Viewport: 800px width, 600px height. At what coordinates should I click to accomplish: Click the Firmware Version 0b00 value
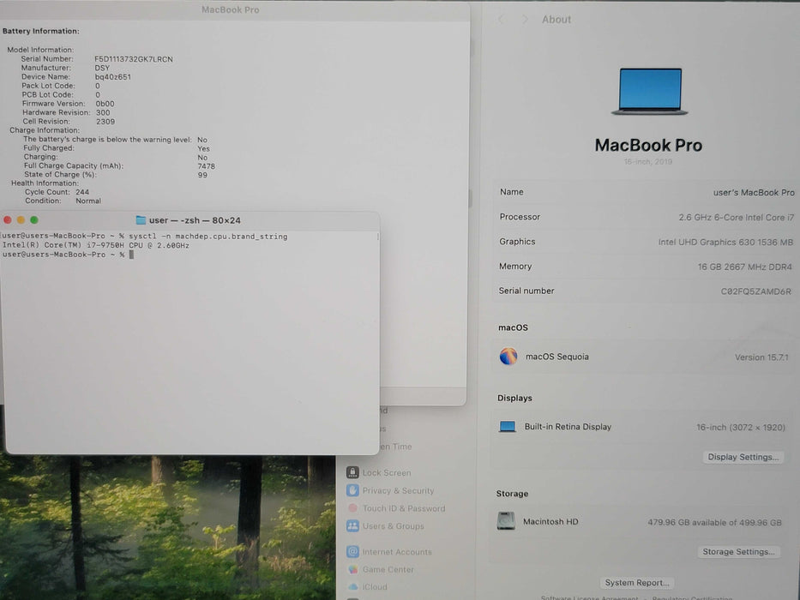(x=105, y=104)
